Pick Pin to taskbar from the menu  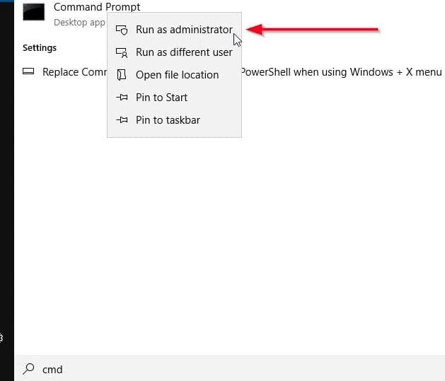[x=168, y=120]
